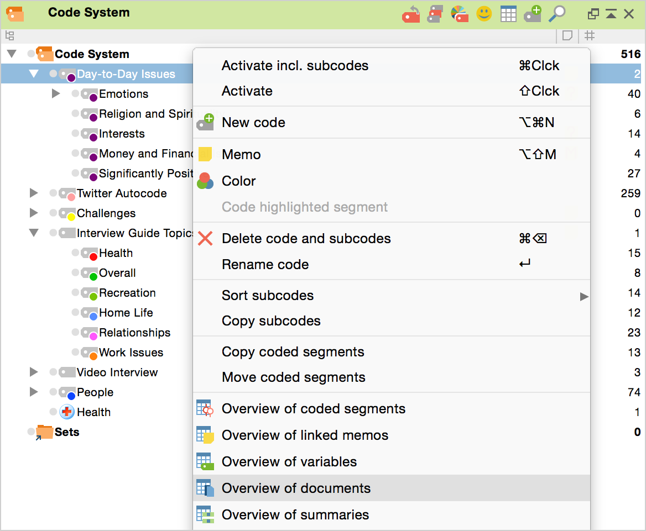
Task: Expand the People code
Action: 34,392
